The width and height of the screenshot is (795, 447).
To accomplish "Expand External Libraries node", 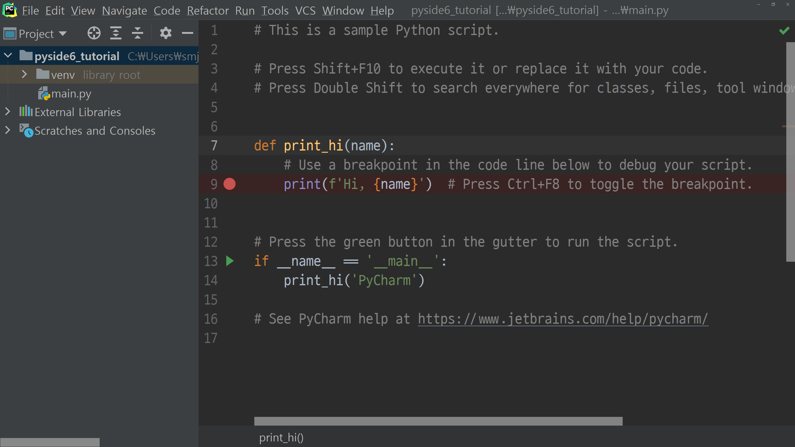I will point(8,112).
